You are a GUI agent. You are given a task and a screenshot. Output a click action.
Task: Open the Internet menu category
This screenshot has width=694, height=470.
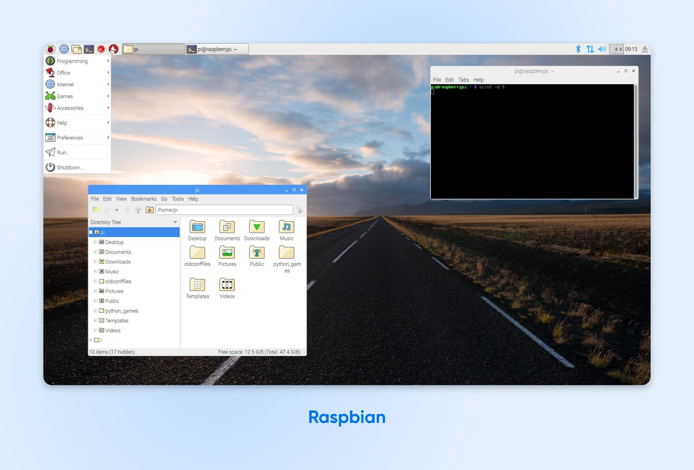tap(77, 85)
